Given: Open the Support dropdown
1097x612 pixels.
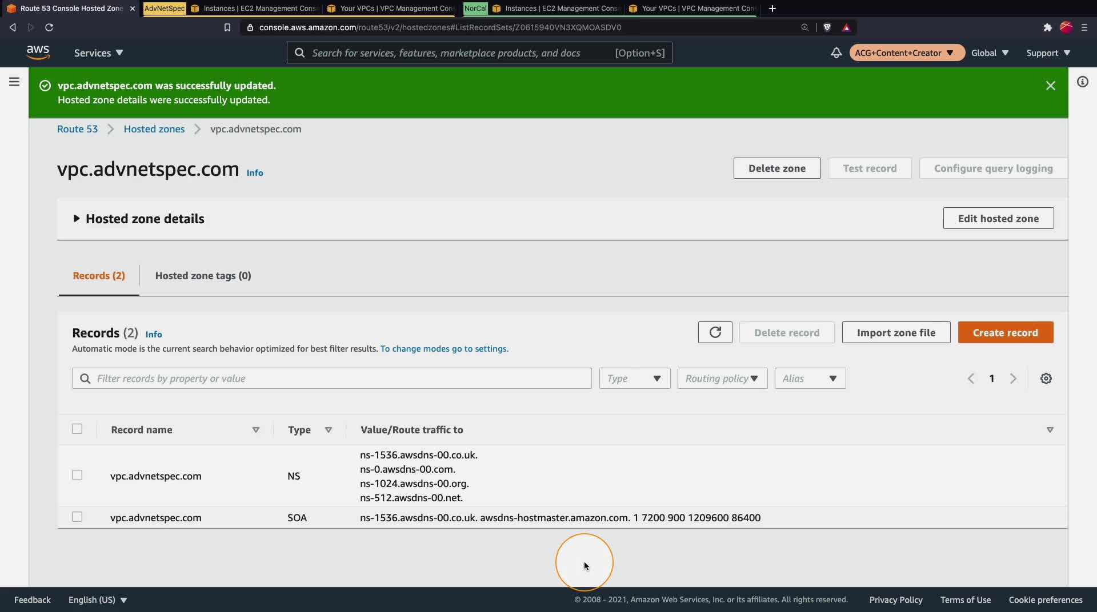Looking at the screenshot, I should coord(1048,53).
